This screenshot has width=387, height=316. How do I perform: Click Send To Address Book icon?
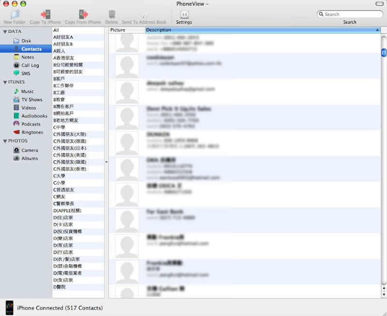(145, 16)
